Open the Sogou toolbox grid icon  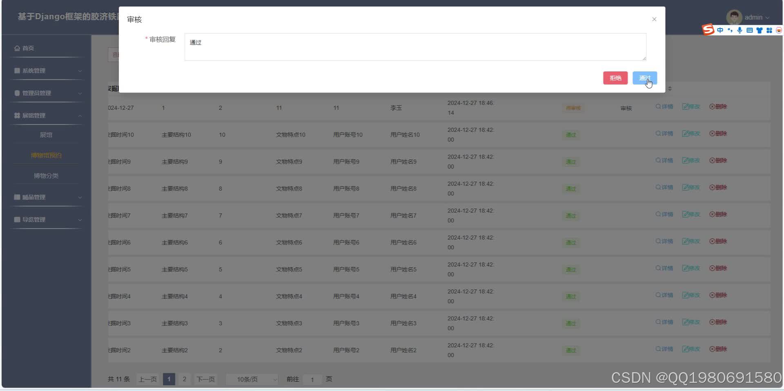click(x=769, y=30)
